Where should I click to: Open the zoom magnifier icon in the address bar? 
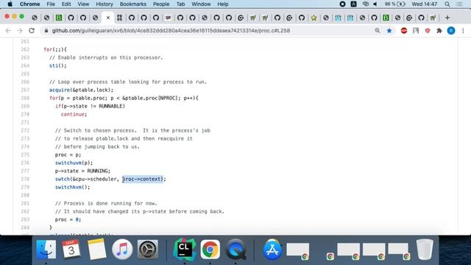click(378, 31)
